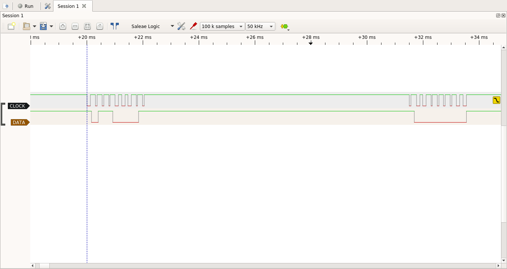
Task: Expand the open file dropdown arrow
Action: point(34,26)
